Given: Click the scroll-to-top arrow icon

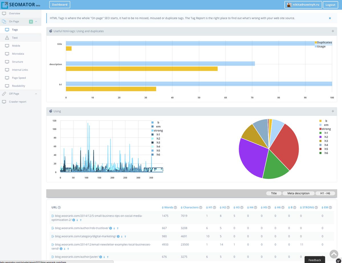Looking at the screenshot, I should (334, 254).
